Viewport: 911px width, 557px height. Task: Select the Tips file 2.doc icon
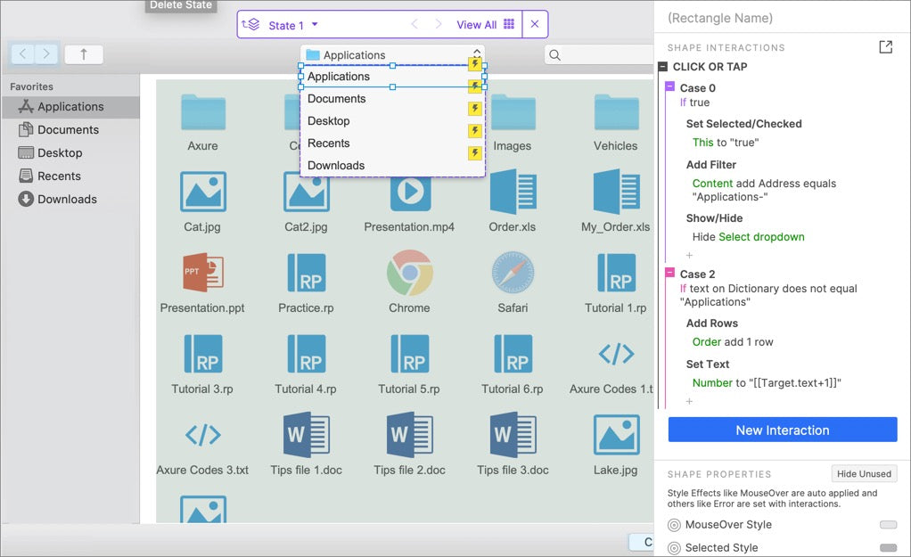(x=410, y=434)
